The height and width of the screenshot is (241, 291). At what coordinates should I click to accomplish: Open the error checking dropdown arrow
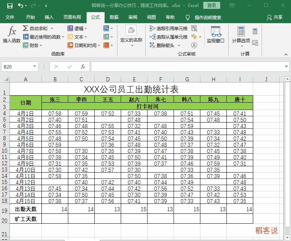pos(200,37)
